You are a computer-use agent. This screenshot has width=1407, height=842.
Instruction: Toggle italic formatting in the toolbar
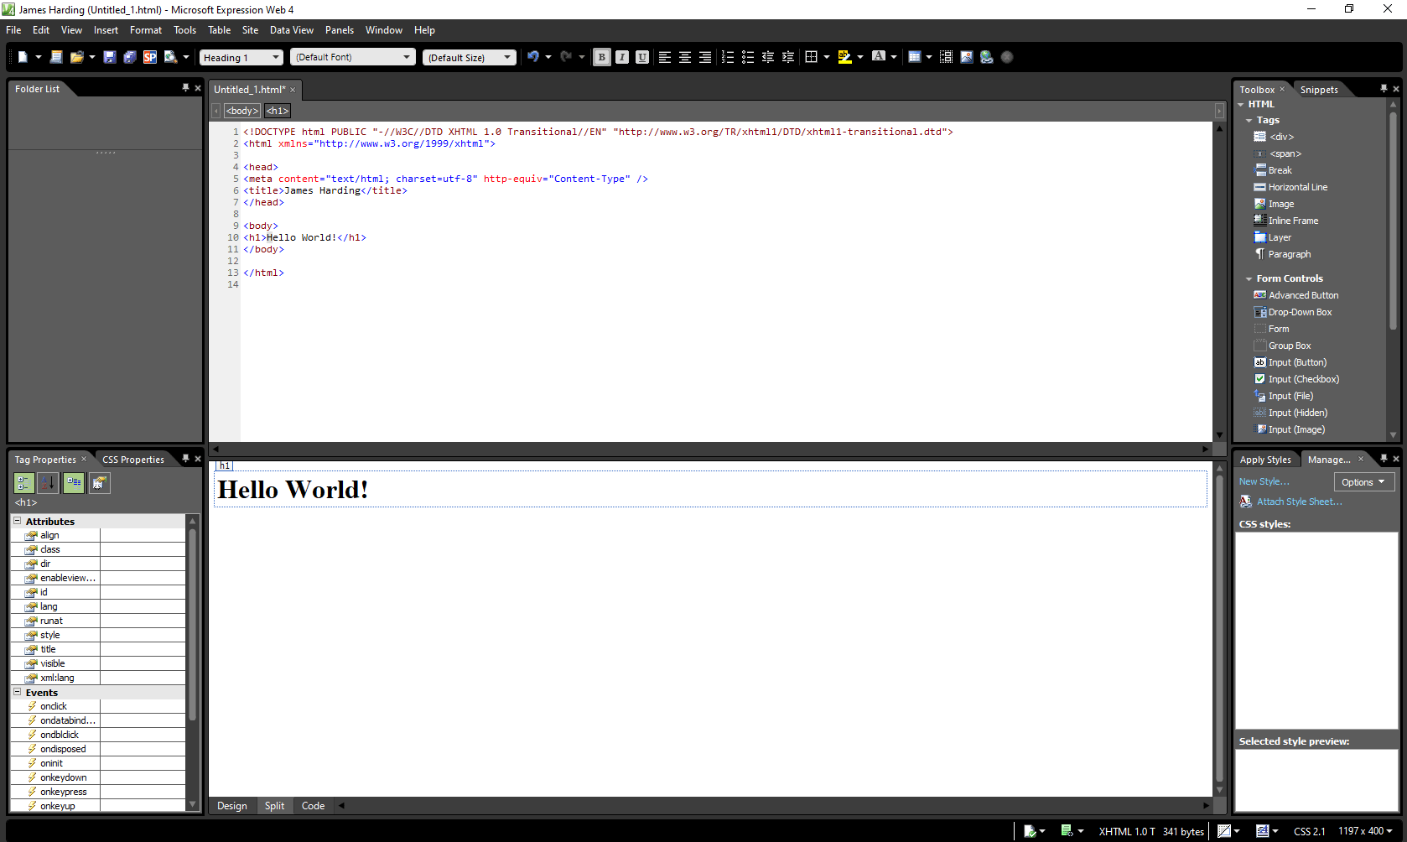(x=621, y=56)
